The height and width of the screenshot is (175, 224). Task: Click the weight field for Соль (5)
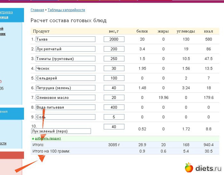114,117
